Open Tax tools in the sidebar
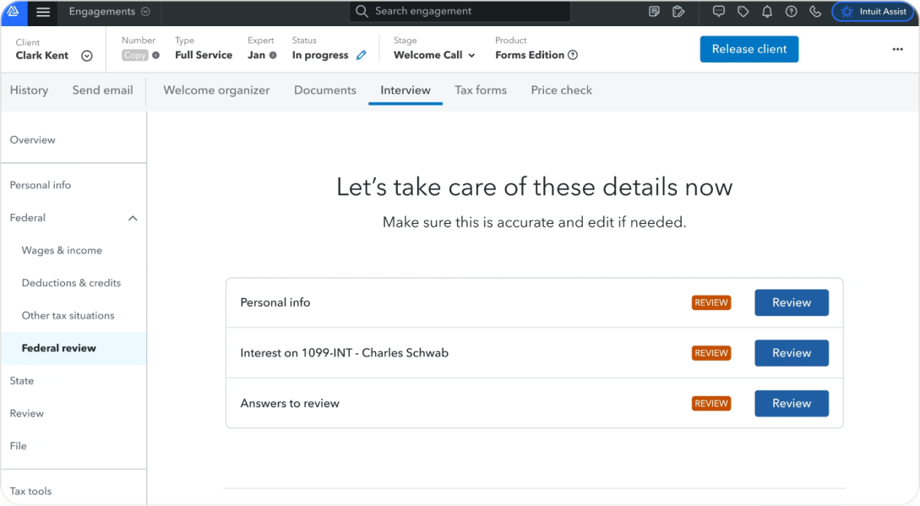Image resolution: width=920 pixels, height=506 pixels. click(30, 492)
